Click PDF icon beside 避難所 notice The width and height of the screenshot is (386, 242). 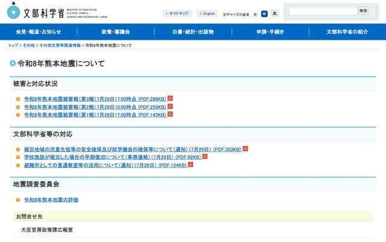click(191, 164)
